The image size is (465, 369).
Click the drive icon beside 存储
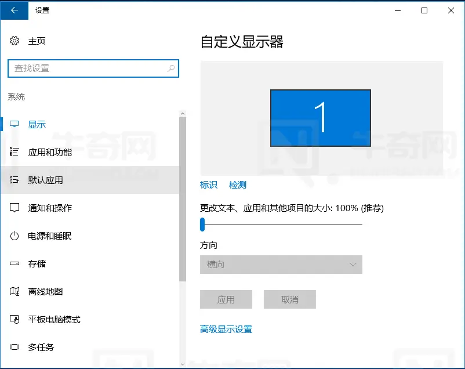click(x=14, y=263)
